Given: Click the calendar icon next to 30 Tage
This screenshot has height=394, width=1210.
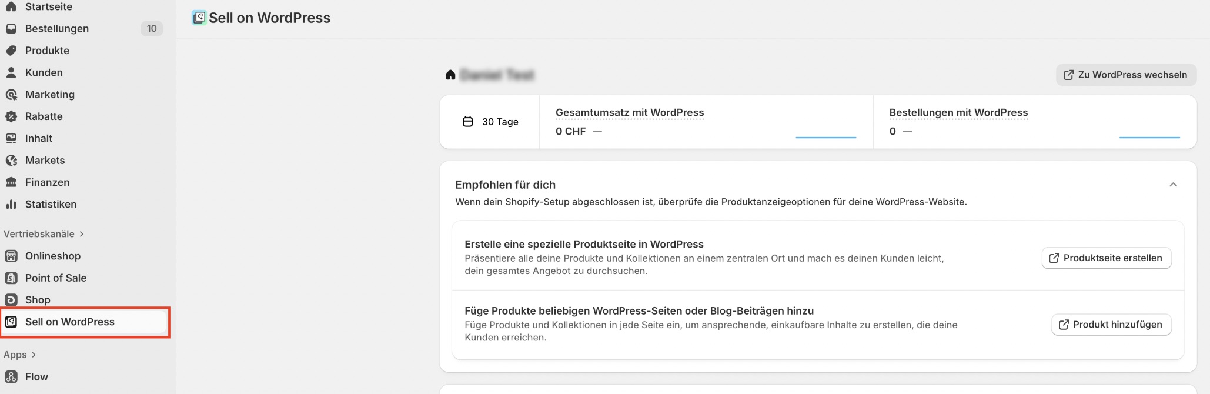Looking at the screenshot, I should (468, 122).
